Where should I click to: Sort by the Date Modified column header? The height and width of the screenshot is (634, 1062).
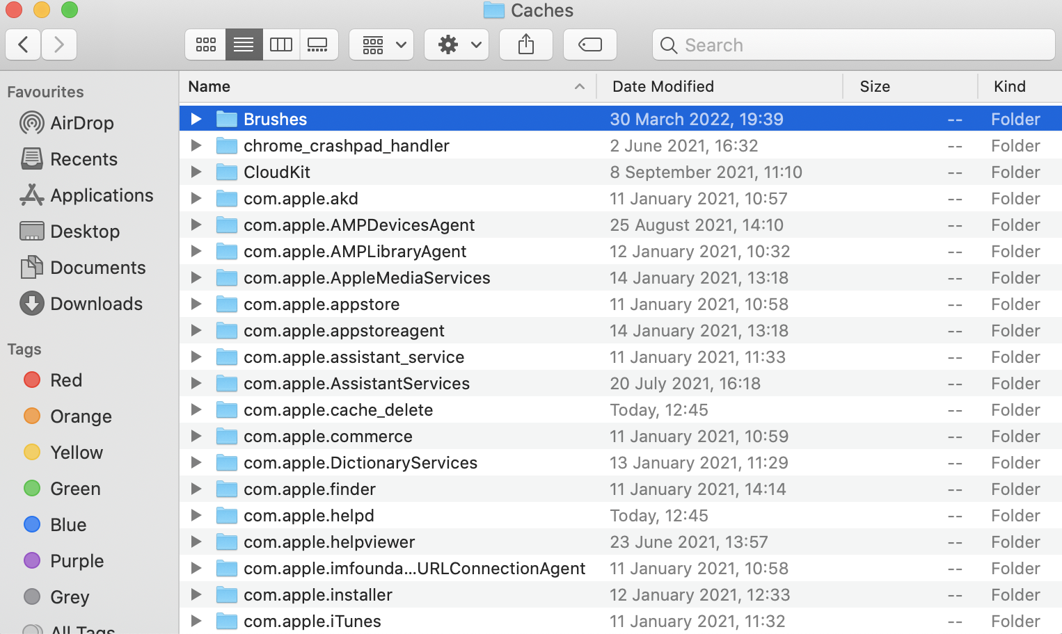720,86
